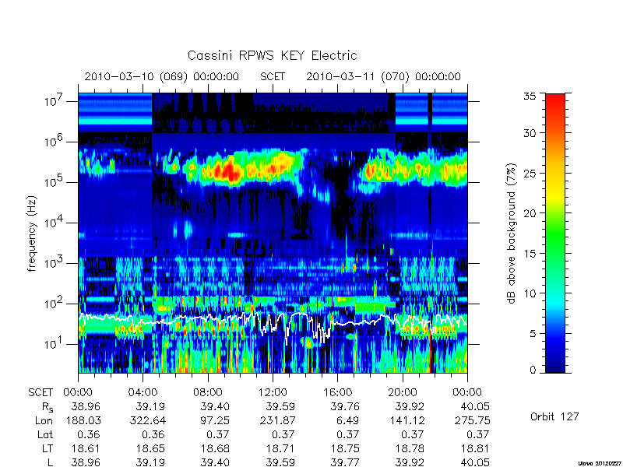Click the LT value 18.75
The width and height of the screenshot is (623, 467).
point(345,448)
